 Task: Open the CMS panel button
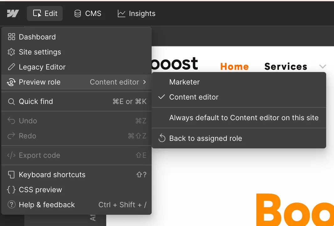[x=87, y=14]
